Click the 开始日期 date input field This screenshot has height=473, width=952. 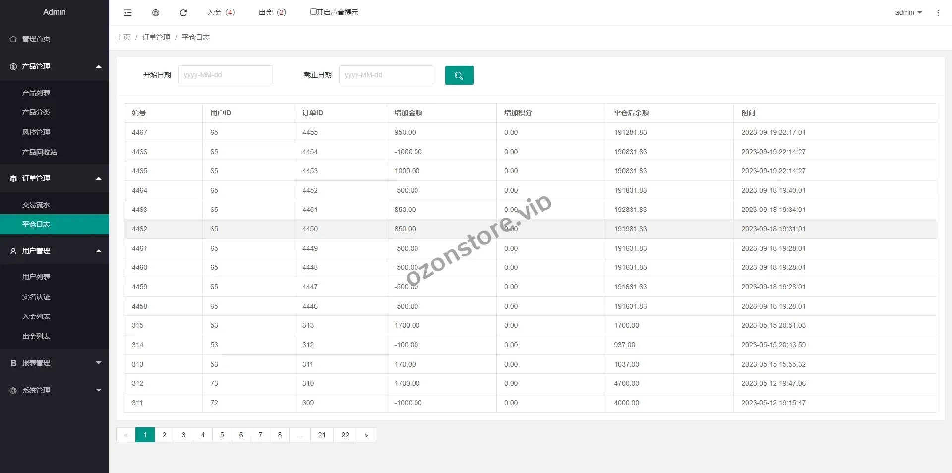225,75
